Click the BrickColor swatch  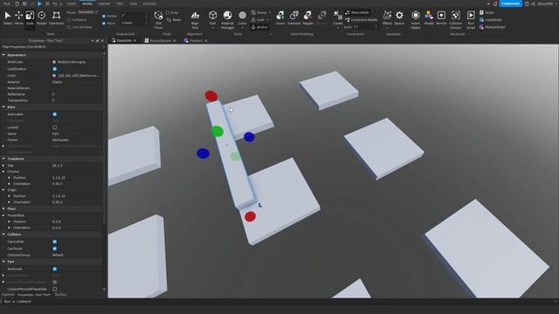click(x=54, y=62)
